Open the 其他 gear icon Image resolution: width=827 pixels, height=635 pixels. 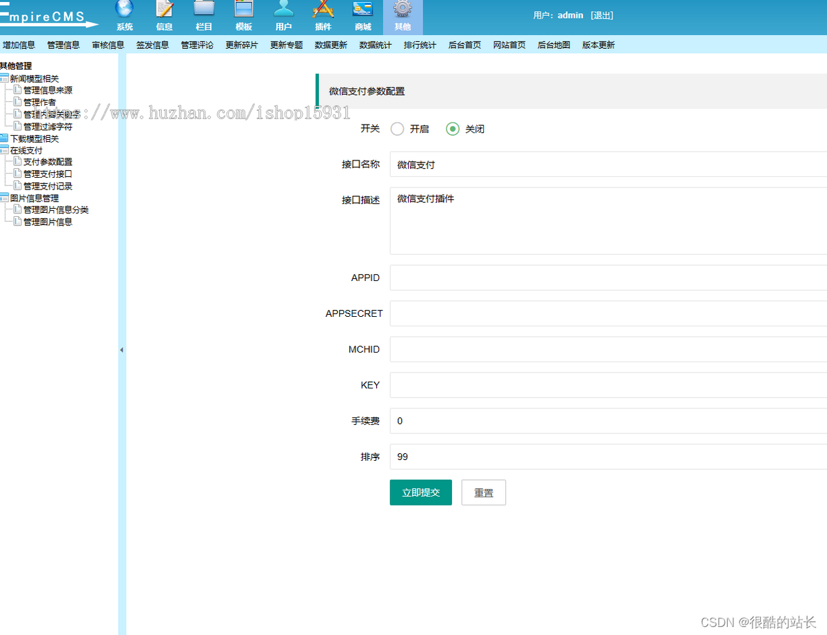(402, 9)
